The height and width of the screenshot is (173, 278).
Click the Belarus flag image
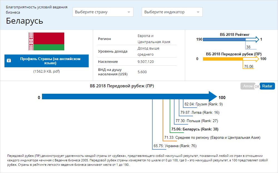(x=46, y=41)
